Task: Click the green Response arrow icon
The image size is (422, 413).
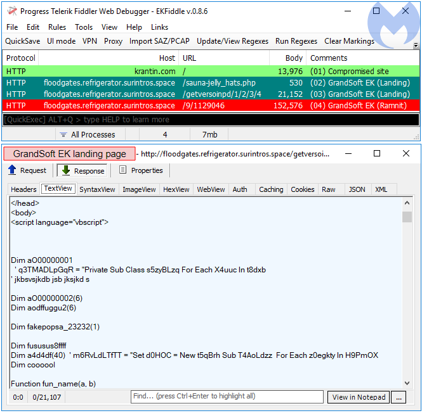Action: tap(66, 170)
